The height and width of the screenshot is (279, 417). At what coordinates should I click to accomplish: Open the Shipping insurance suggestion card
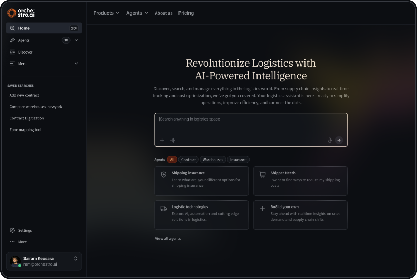point(202,181)
